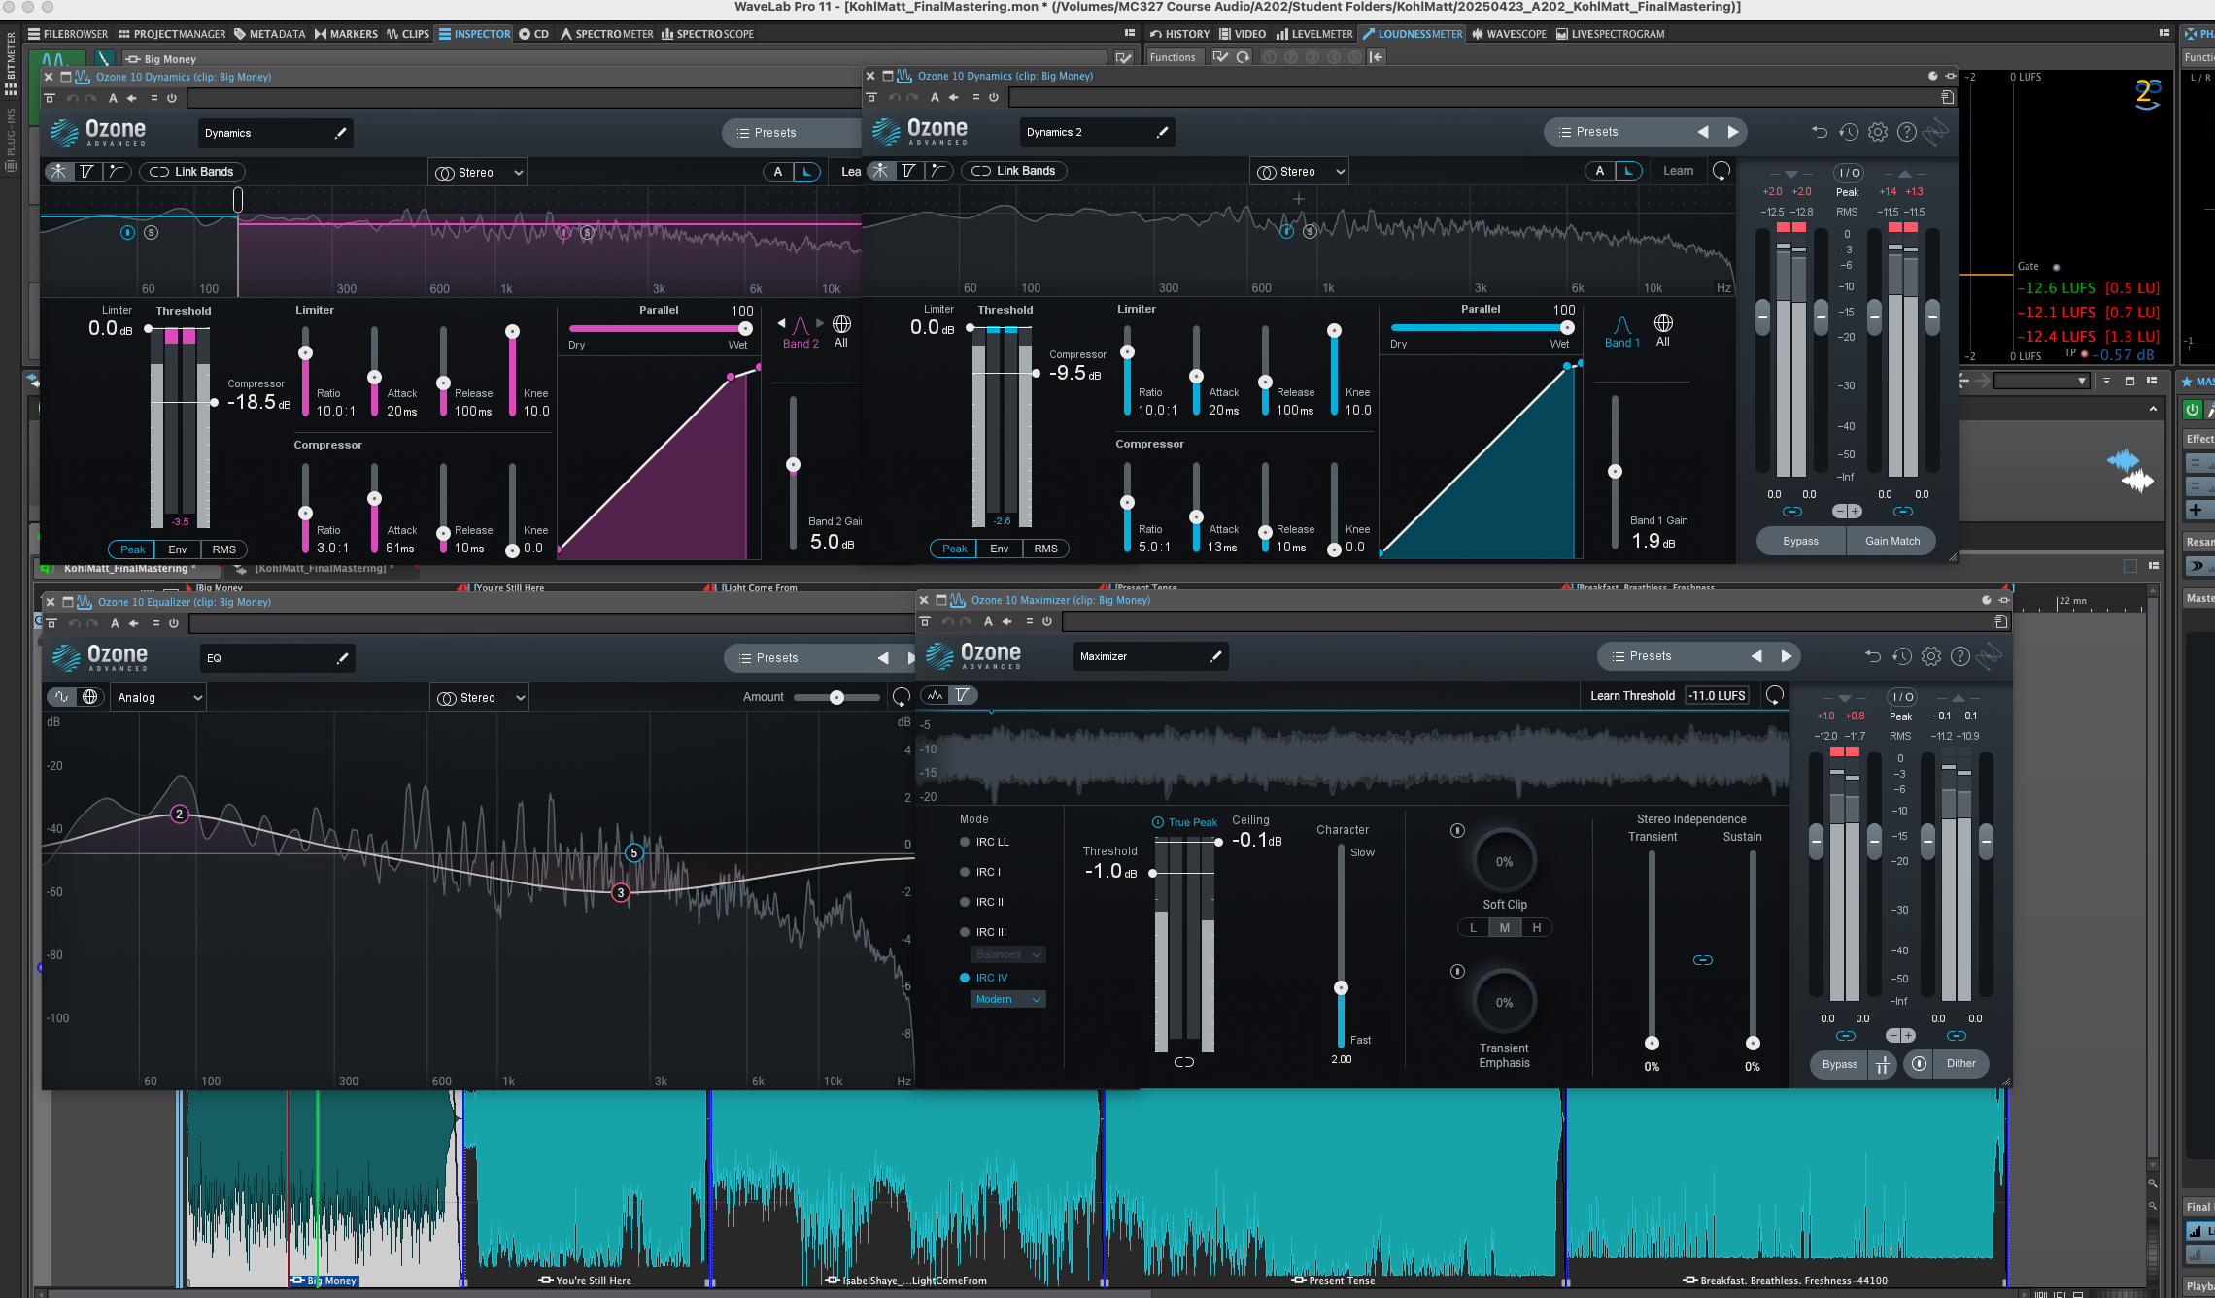Click the Learn Threshold circular icon in Maximizer
2215x1298 pixels.
click(x=1775, y=695)
